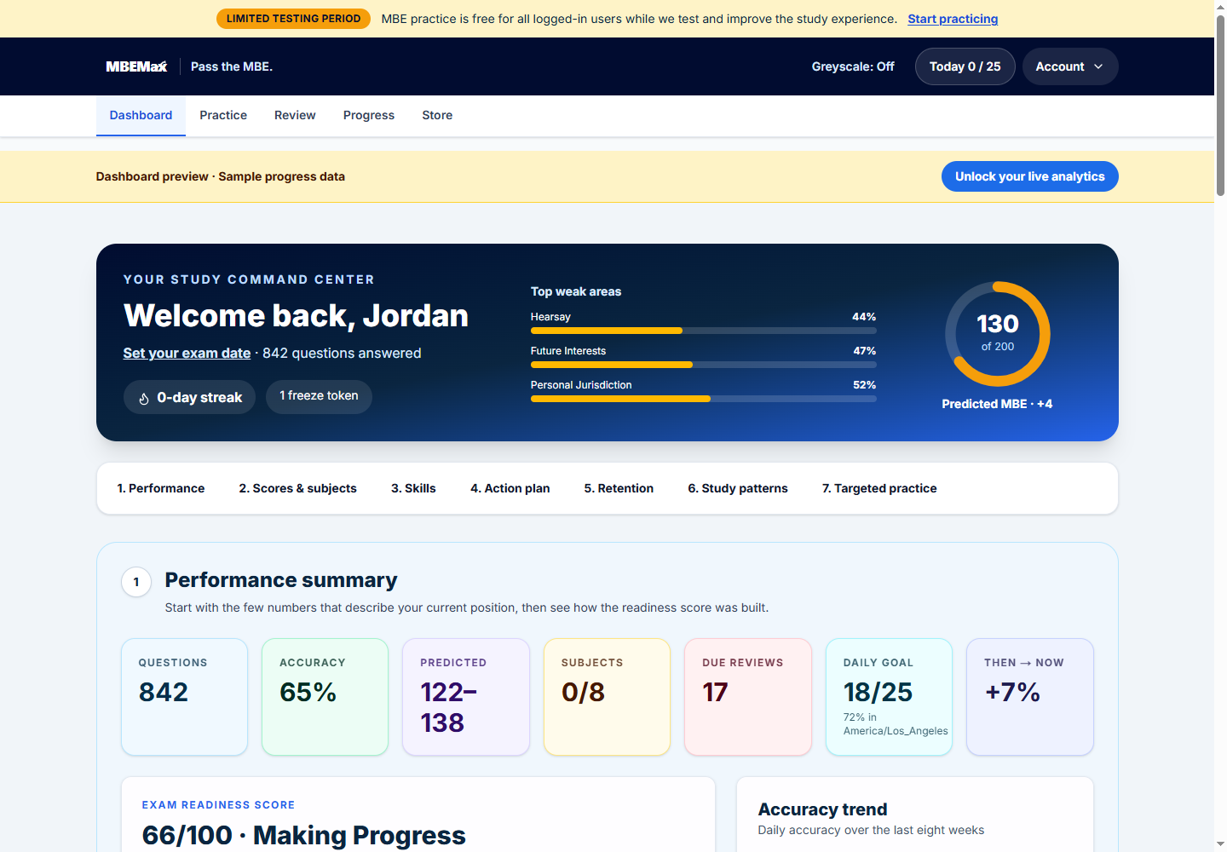
Task: Click the 0-day streak pill
Action: click(x=189, y=397)
